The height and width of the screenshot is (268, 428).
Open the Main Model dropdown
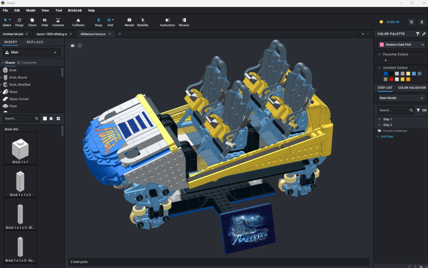coord(401,98)
